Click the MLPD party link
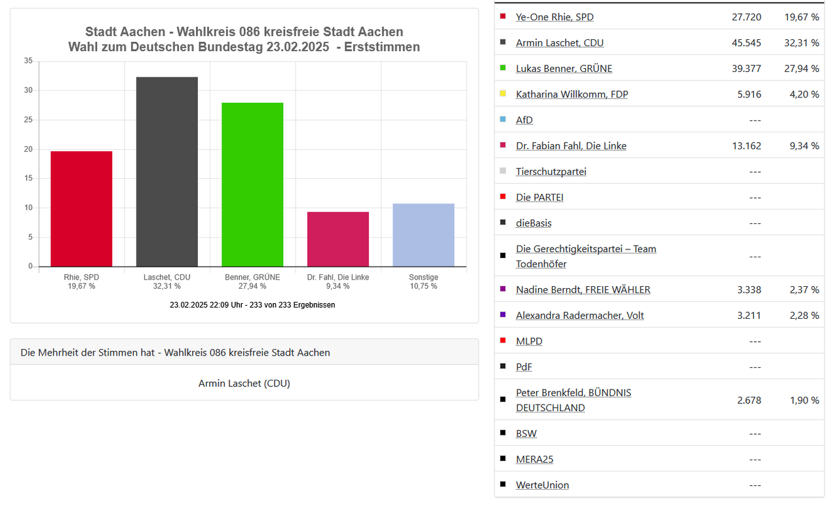The height and width of the screenshot is (512, 839). point(529,341)
